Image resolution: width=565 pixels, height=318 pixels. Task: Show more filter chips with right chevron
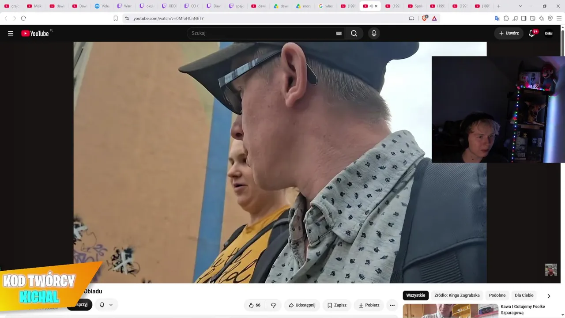549,295
